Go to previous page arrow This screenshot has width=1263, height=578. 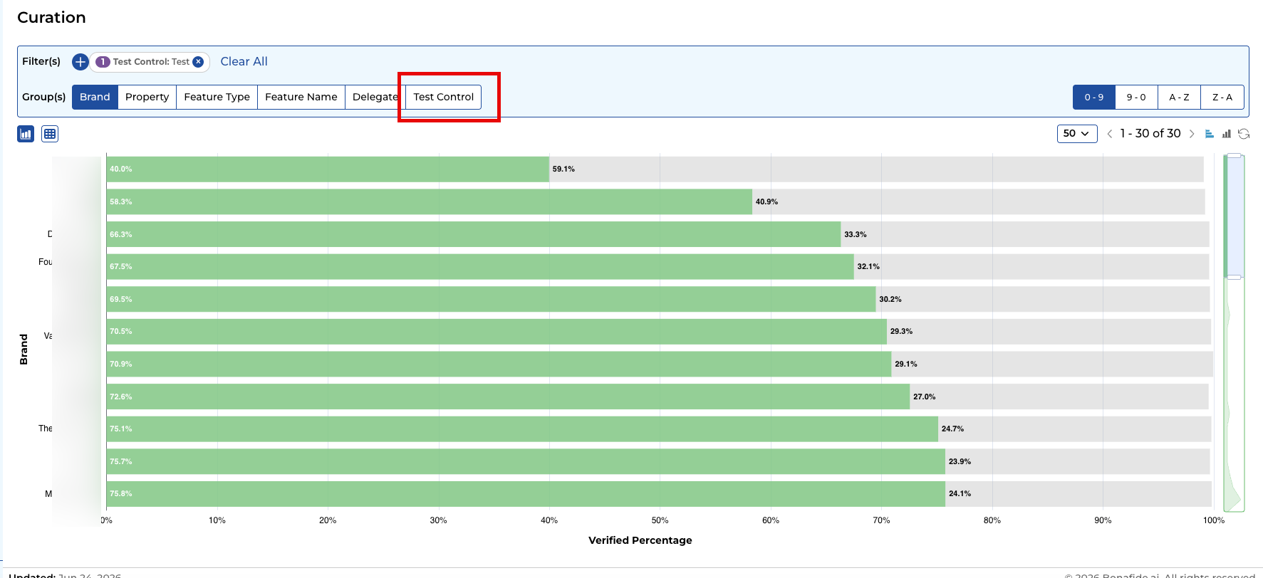1109,134
